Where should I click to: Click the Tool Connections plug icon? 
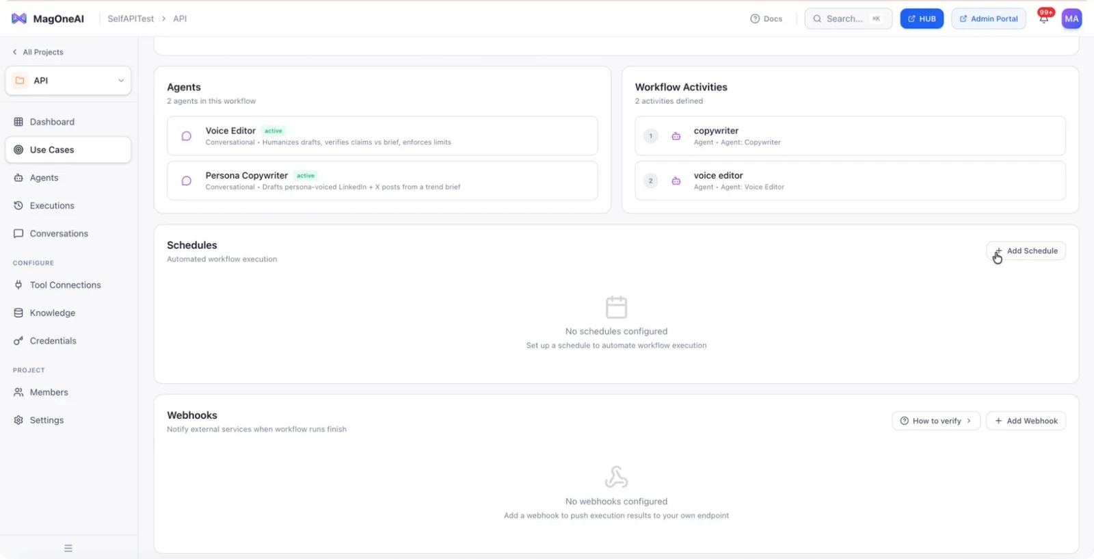click(x=18, y=285)
